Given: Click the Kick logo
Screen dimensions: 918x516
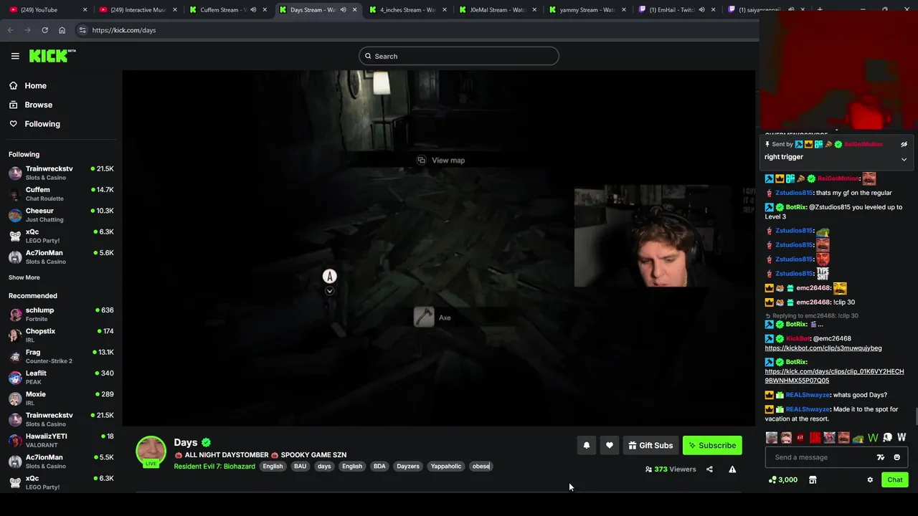Looking at the screenshot, I should (52, 56).
